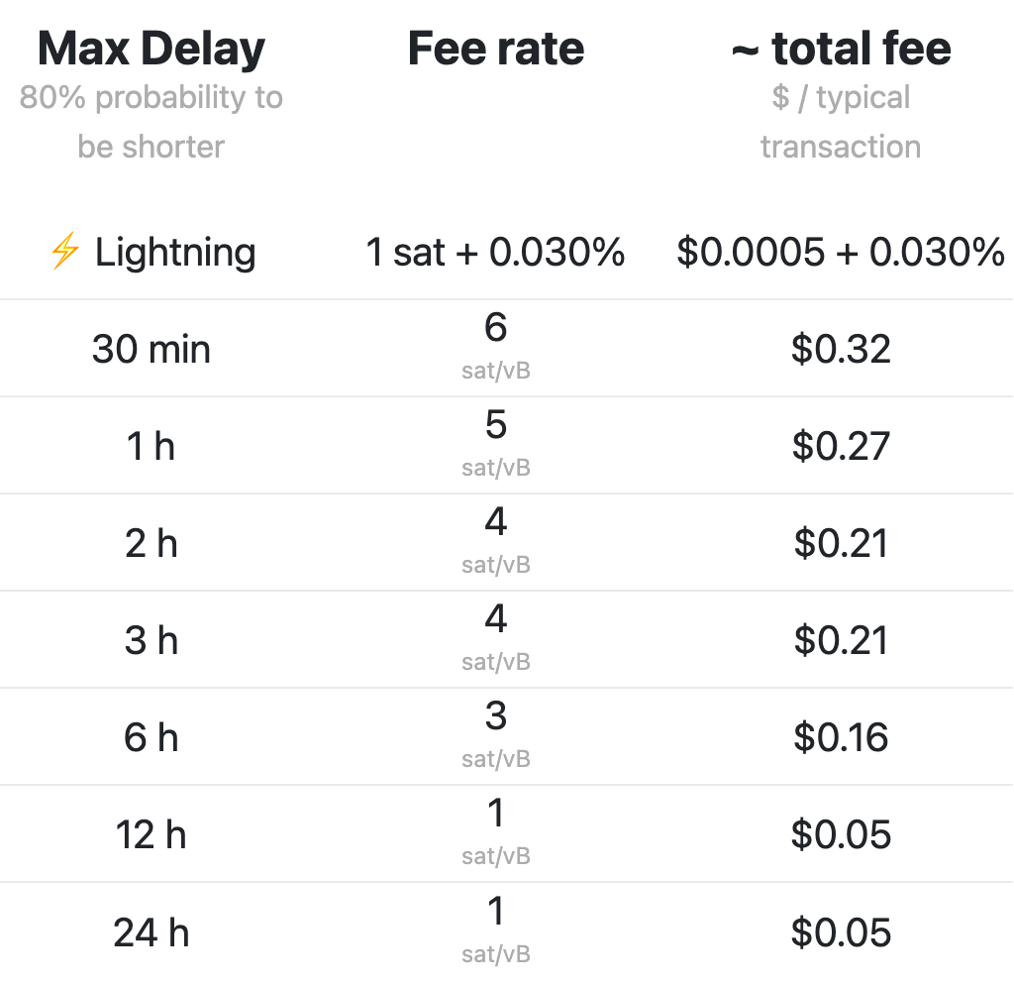Click the Max Delay column header
Viewport: 1014px width, 985px height.
[x=152, y=50]
